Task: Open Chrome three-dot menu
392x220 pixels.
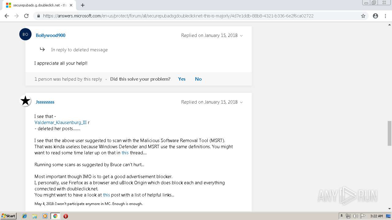Action: click(385, 16)
